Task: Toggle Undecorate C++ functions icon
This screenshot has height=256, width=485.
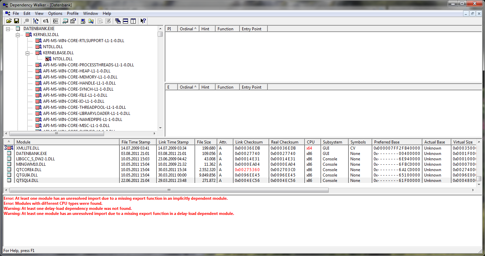Action: tap(55, 21)
